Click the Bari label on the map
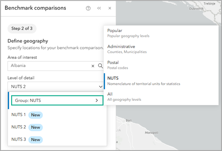222x151 pixels. coord(129,121)
